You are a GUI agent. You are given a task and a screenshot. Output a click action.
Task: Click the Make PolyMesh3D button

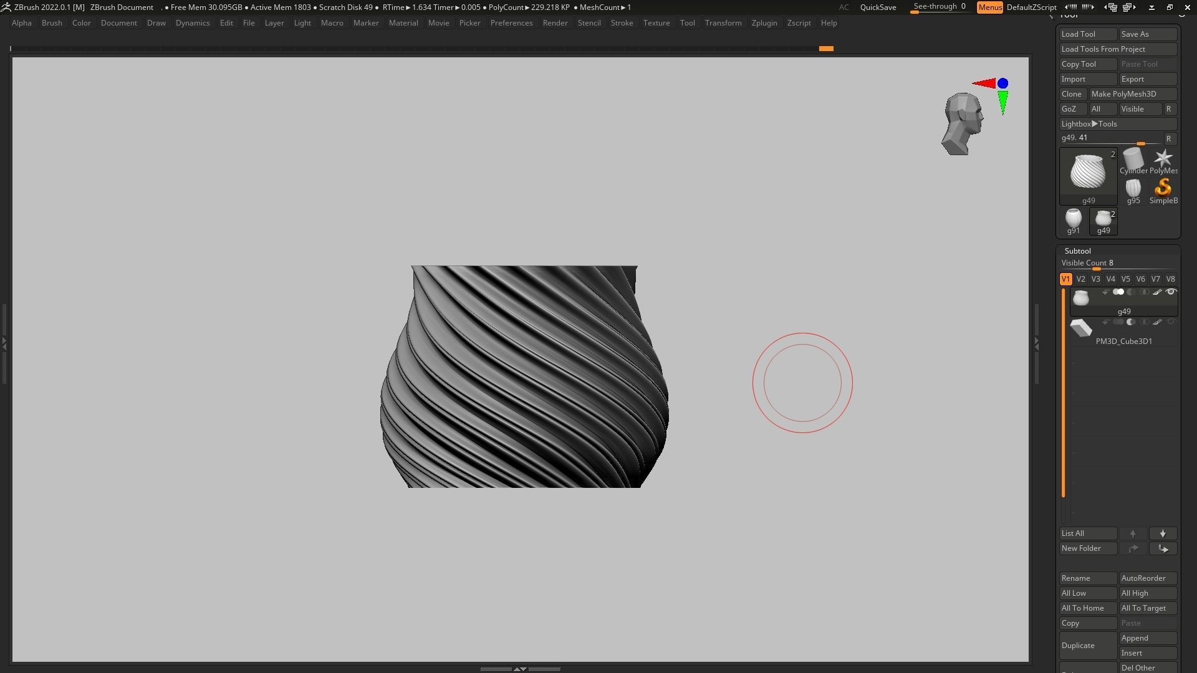point(1123,94)
